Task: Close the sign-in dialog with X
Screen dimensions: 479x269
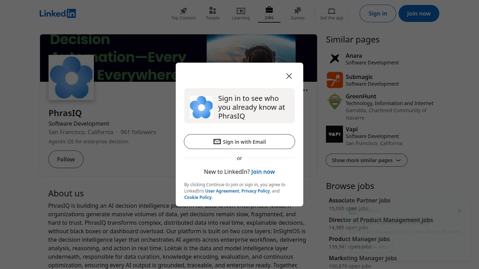Action: 289,76
